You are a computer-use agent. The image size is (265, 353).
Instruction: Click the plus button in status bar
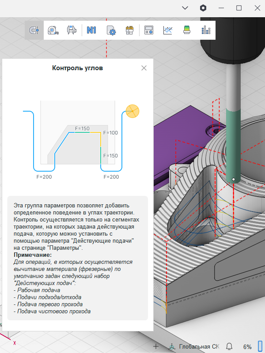click(155, 346)
